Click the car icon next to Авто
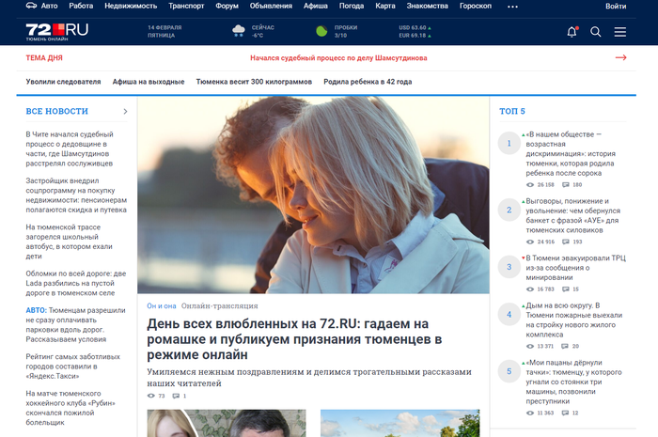Viewport: 658px width, 437px height. [x=32, y=6]
